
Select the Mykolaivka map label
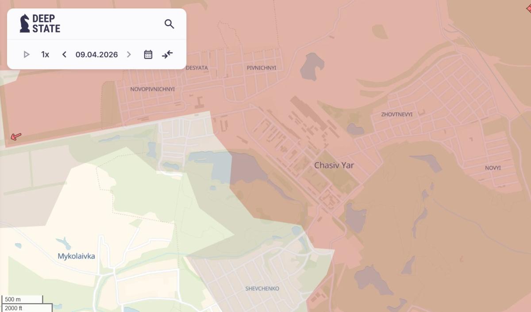(x=76, y=256)
